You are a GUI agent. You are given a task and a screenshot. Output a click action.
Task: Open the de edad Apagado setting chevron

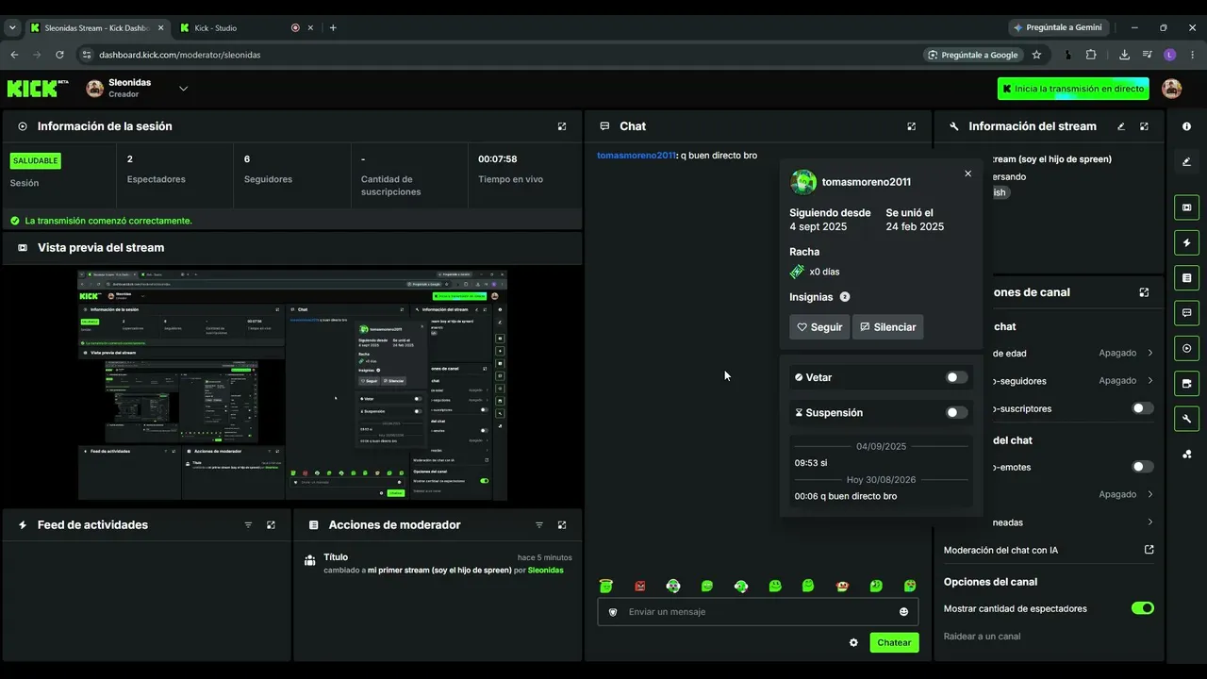pos(1150,353)
